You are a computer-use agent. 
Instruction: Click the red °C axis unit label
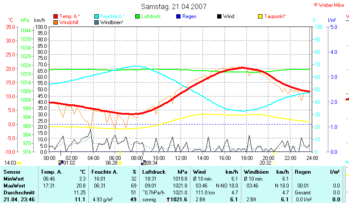(x=11, y=20)
